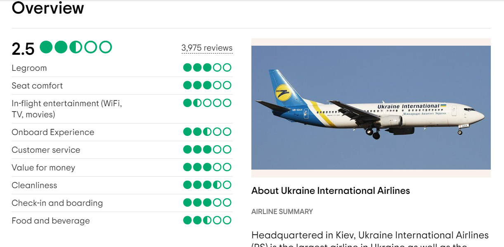The width and height of the screenshot is (504, 247).
Task: Click the About Ukraine International Airlines heading
Action: click(331, 191)
